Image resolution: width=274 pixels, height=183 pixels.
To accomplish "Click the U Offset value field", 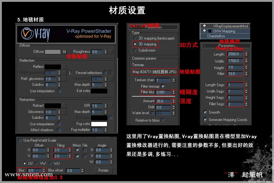I will (39, 150).
